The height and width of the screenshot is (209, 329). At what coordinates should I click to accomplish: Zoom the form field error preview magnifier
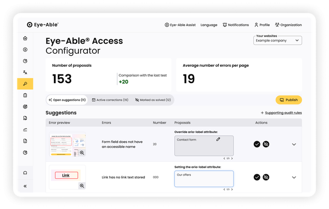(x=82, y=153)
